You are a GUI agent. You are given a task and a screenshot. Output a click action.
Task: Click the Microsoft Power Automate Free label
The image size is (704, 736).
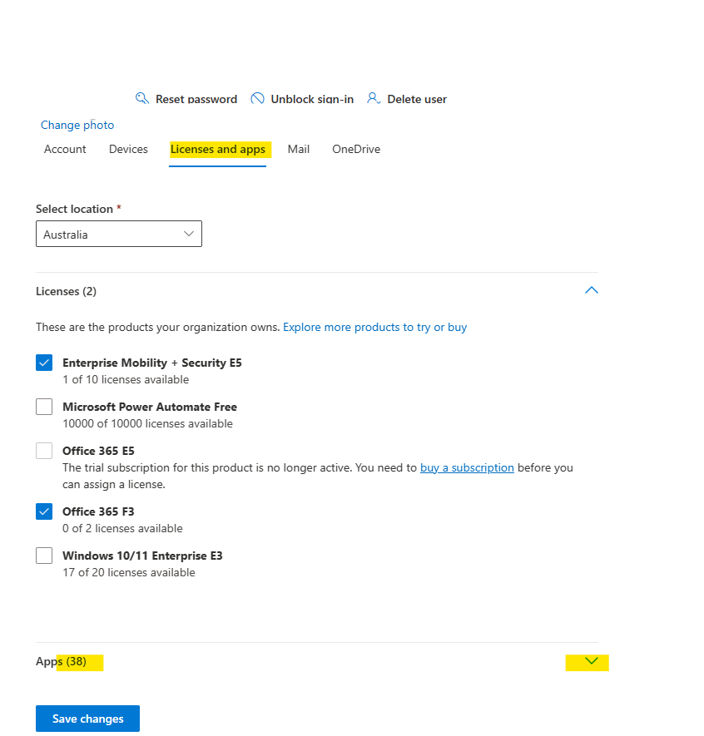click(150, 407)
